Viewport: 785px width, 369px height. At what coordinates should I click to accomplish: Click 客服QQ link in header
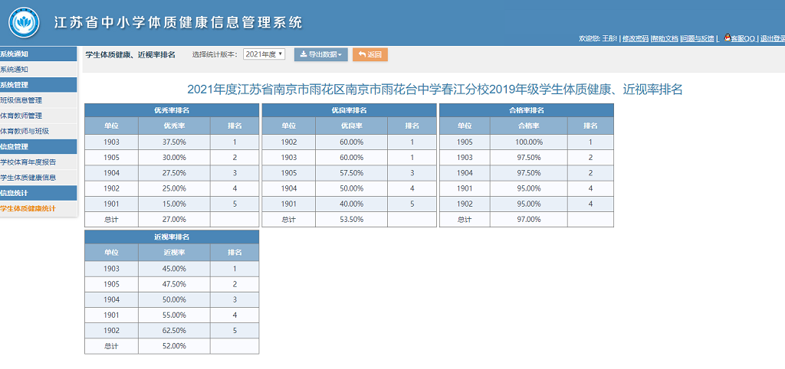[x=743, y=38]
